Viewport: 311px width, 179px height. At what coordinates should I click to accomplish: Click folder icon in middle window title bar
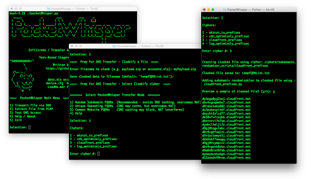pyautogui.click(x=114, y=46)
